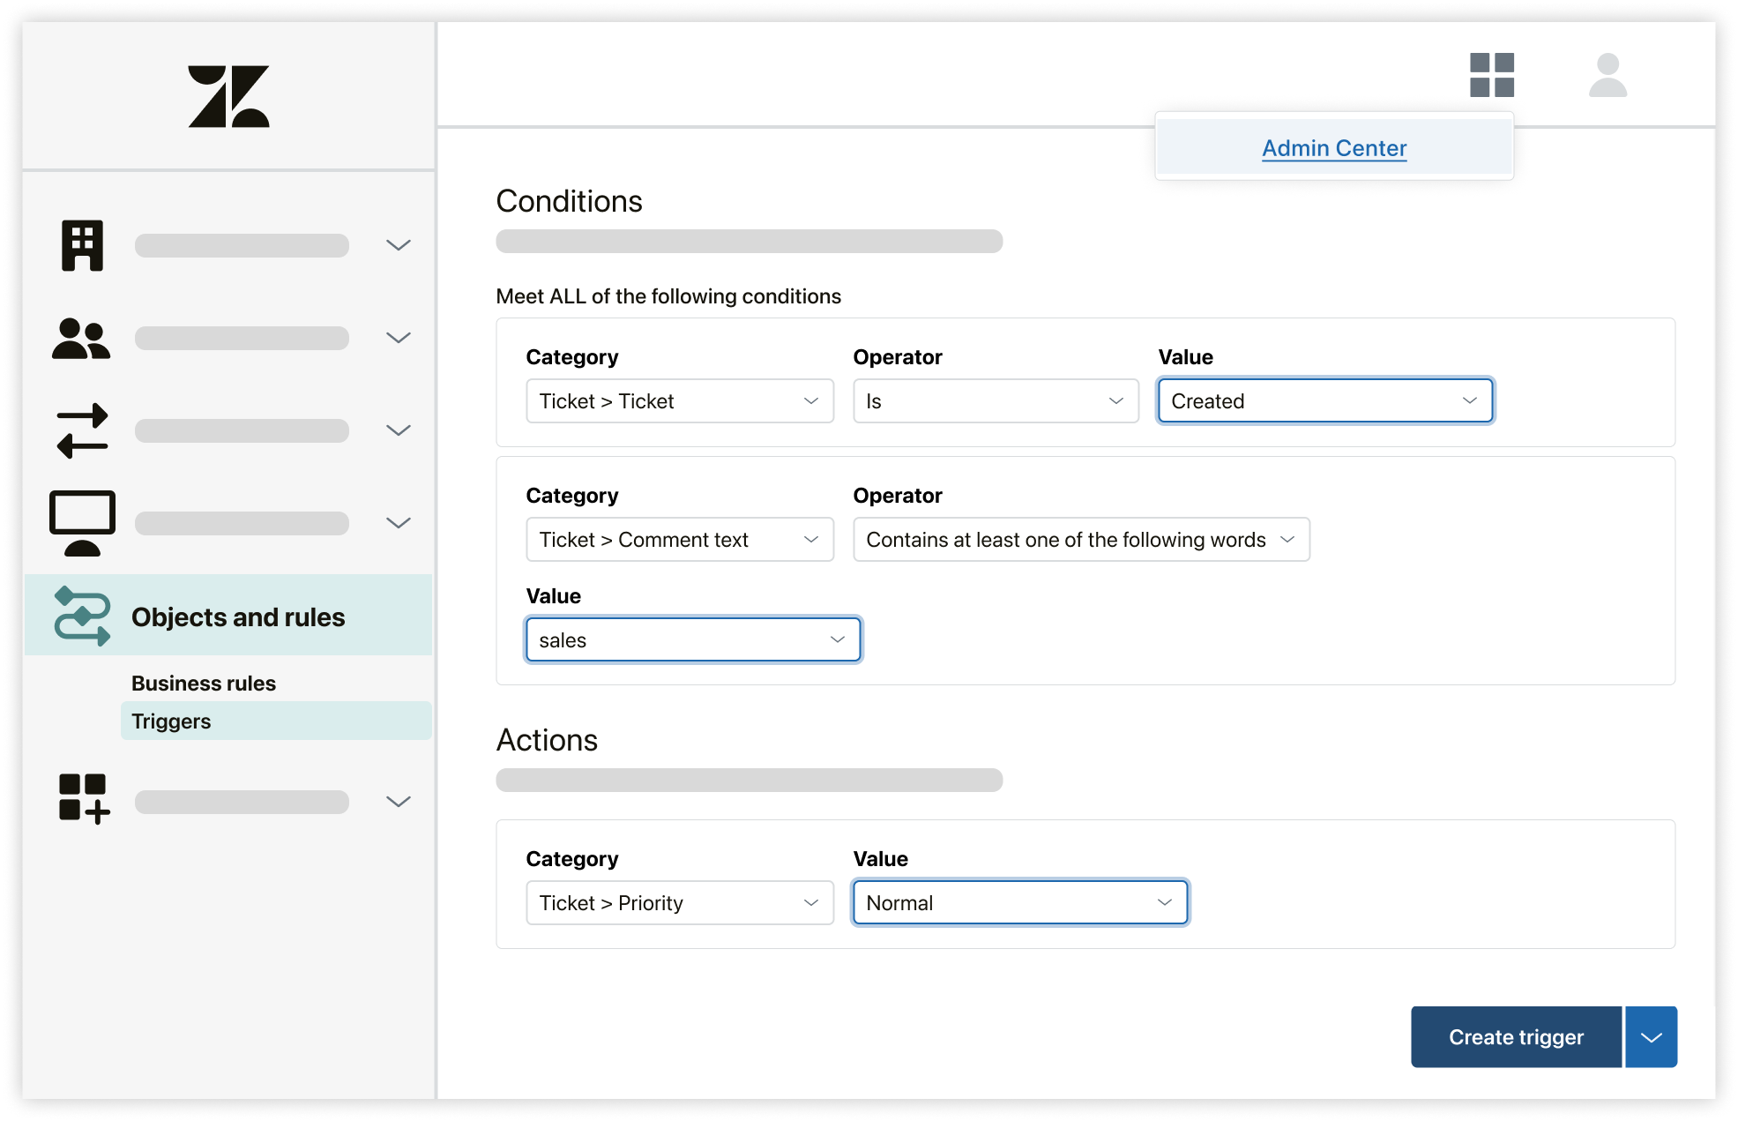
Task: Click the data transfer arrows icon
Action: click(x=82, y=430)
